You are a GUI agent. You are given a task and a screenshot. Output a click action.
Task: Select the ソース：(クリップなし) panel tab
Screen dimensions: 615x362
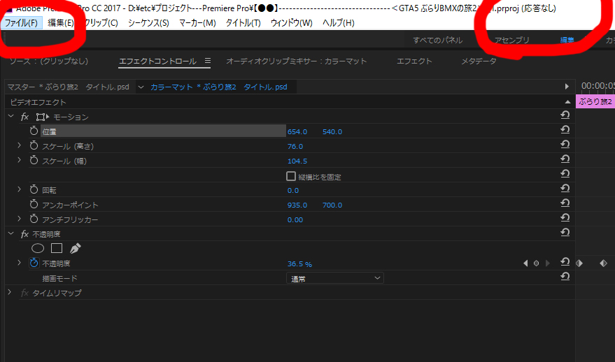point(49,61)
